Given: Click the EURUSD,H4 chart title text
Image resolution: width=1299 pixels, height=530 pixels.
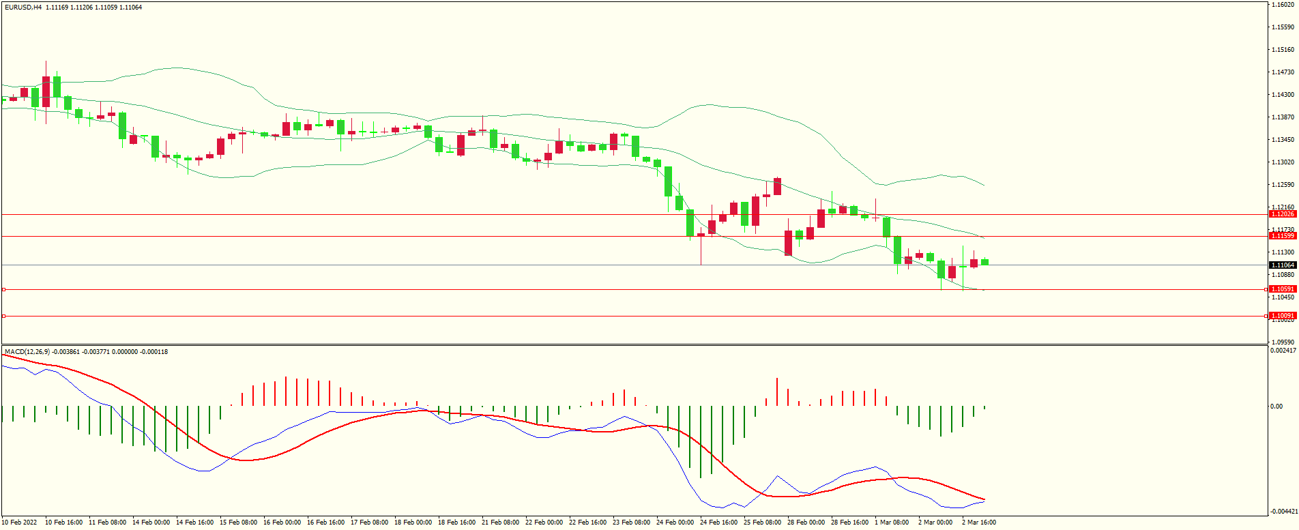Looking at the screenshot, I should click(23, 8).
